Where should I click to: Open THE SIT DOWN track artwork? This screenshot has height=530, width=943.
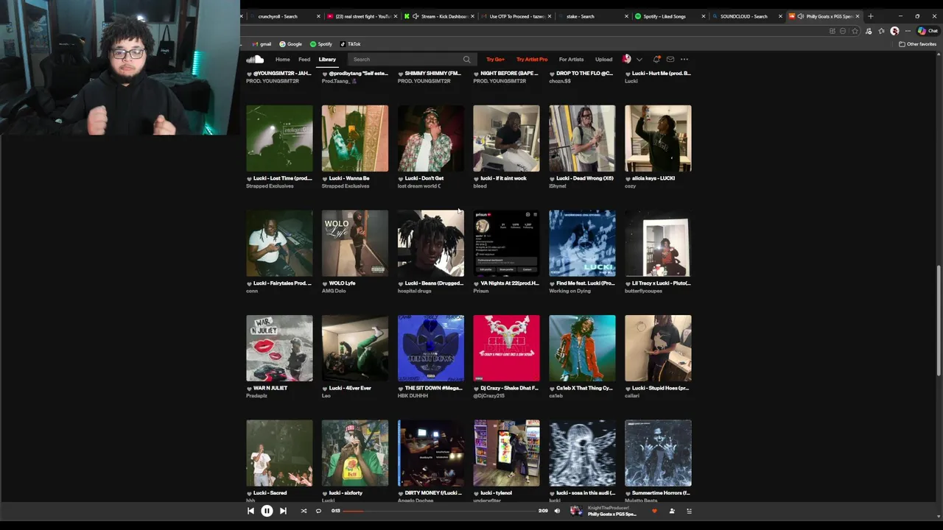point(431,348)
